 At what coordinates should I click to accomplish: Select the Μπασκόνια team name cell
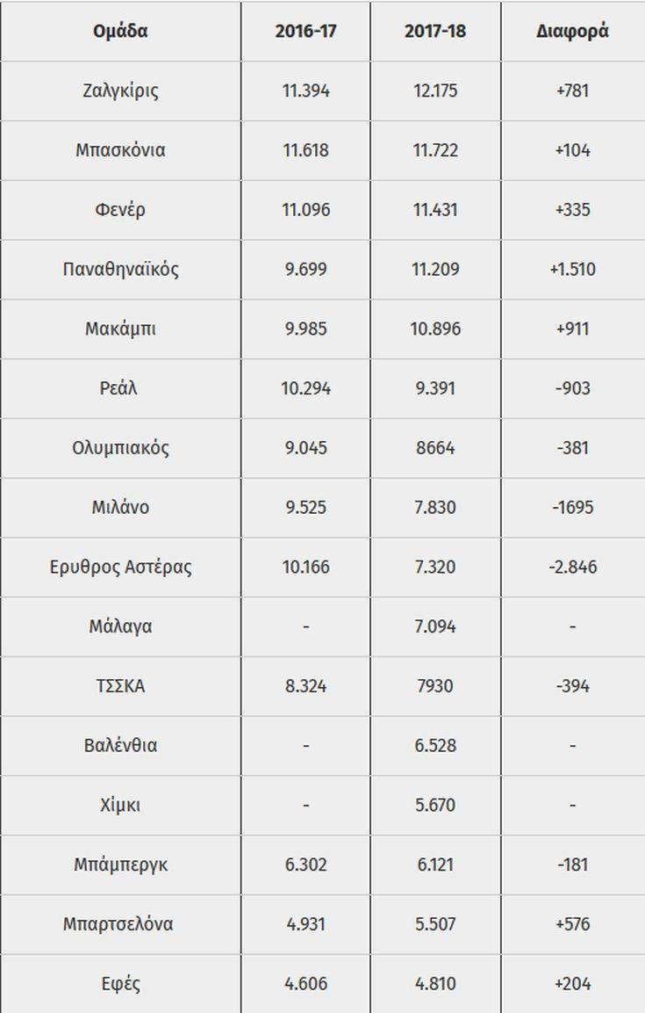(120, 150)
